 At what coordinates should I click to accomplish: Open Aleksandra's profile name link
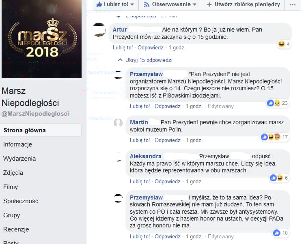[x=146, y=156]
